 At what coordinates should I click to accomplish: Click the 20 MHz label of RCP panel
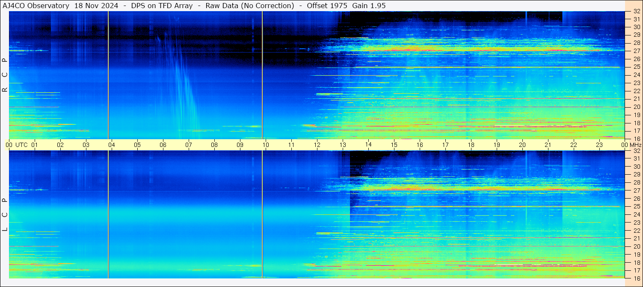pyautogui.click(x=636, y=107)
